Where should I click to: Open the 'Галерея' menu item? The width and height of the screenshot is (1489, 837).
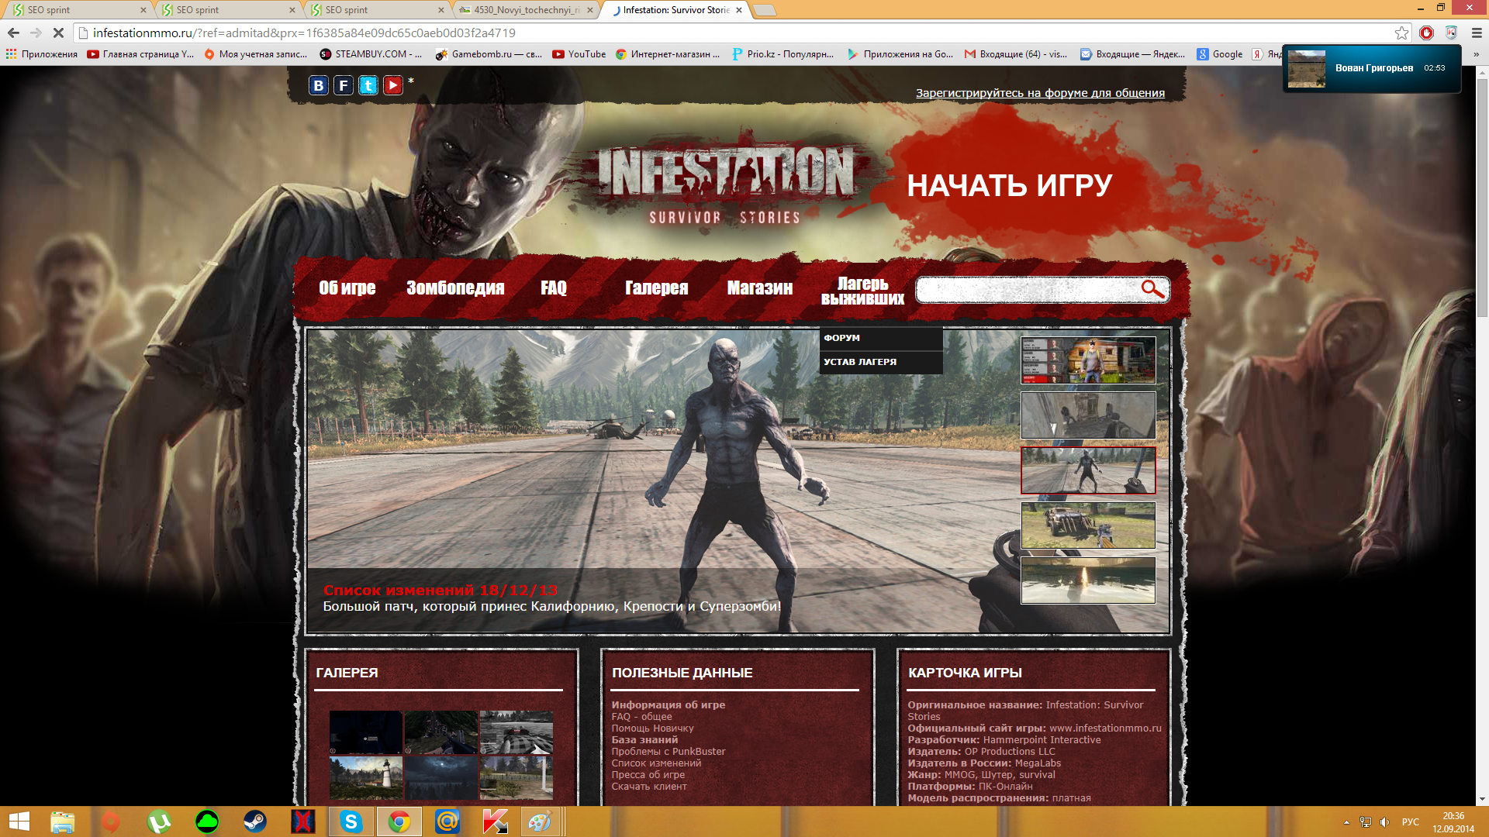(657, 288)
